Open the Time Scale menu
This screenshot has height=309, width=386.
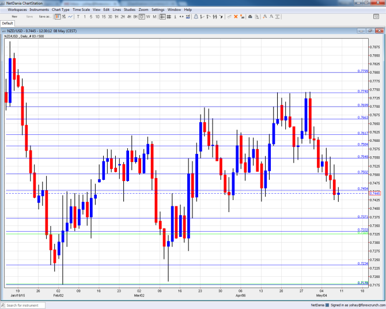point(81,10)
